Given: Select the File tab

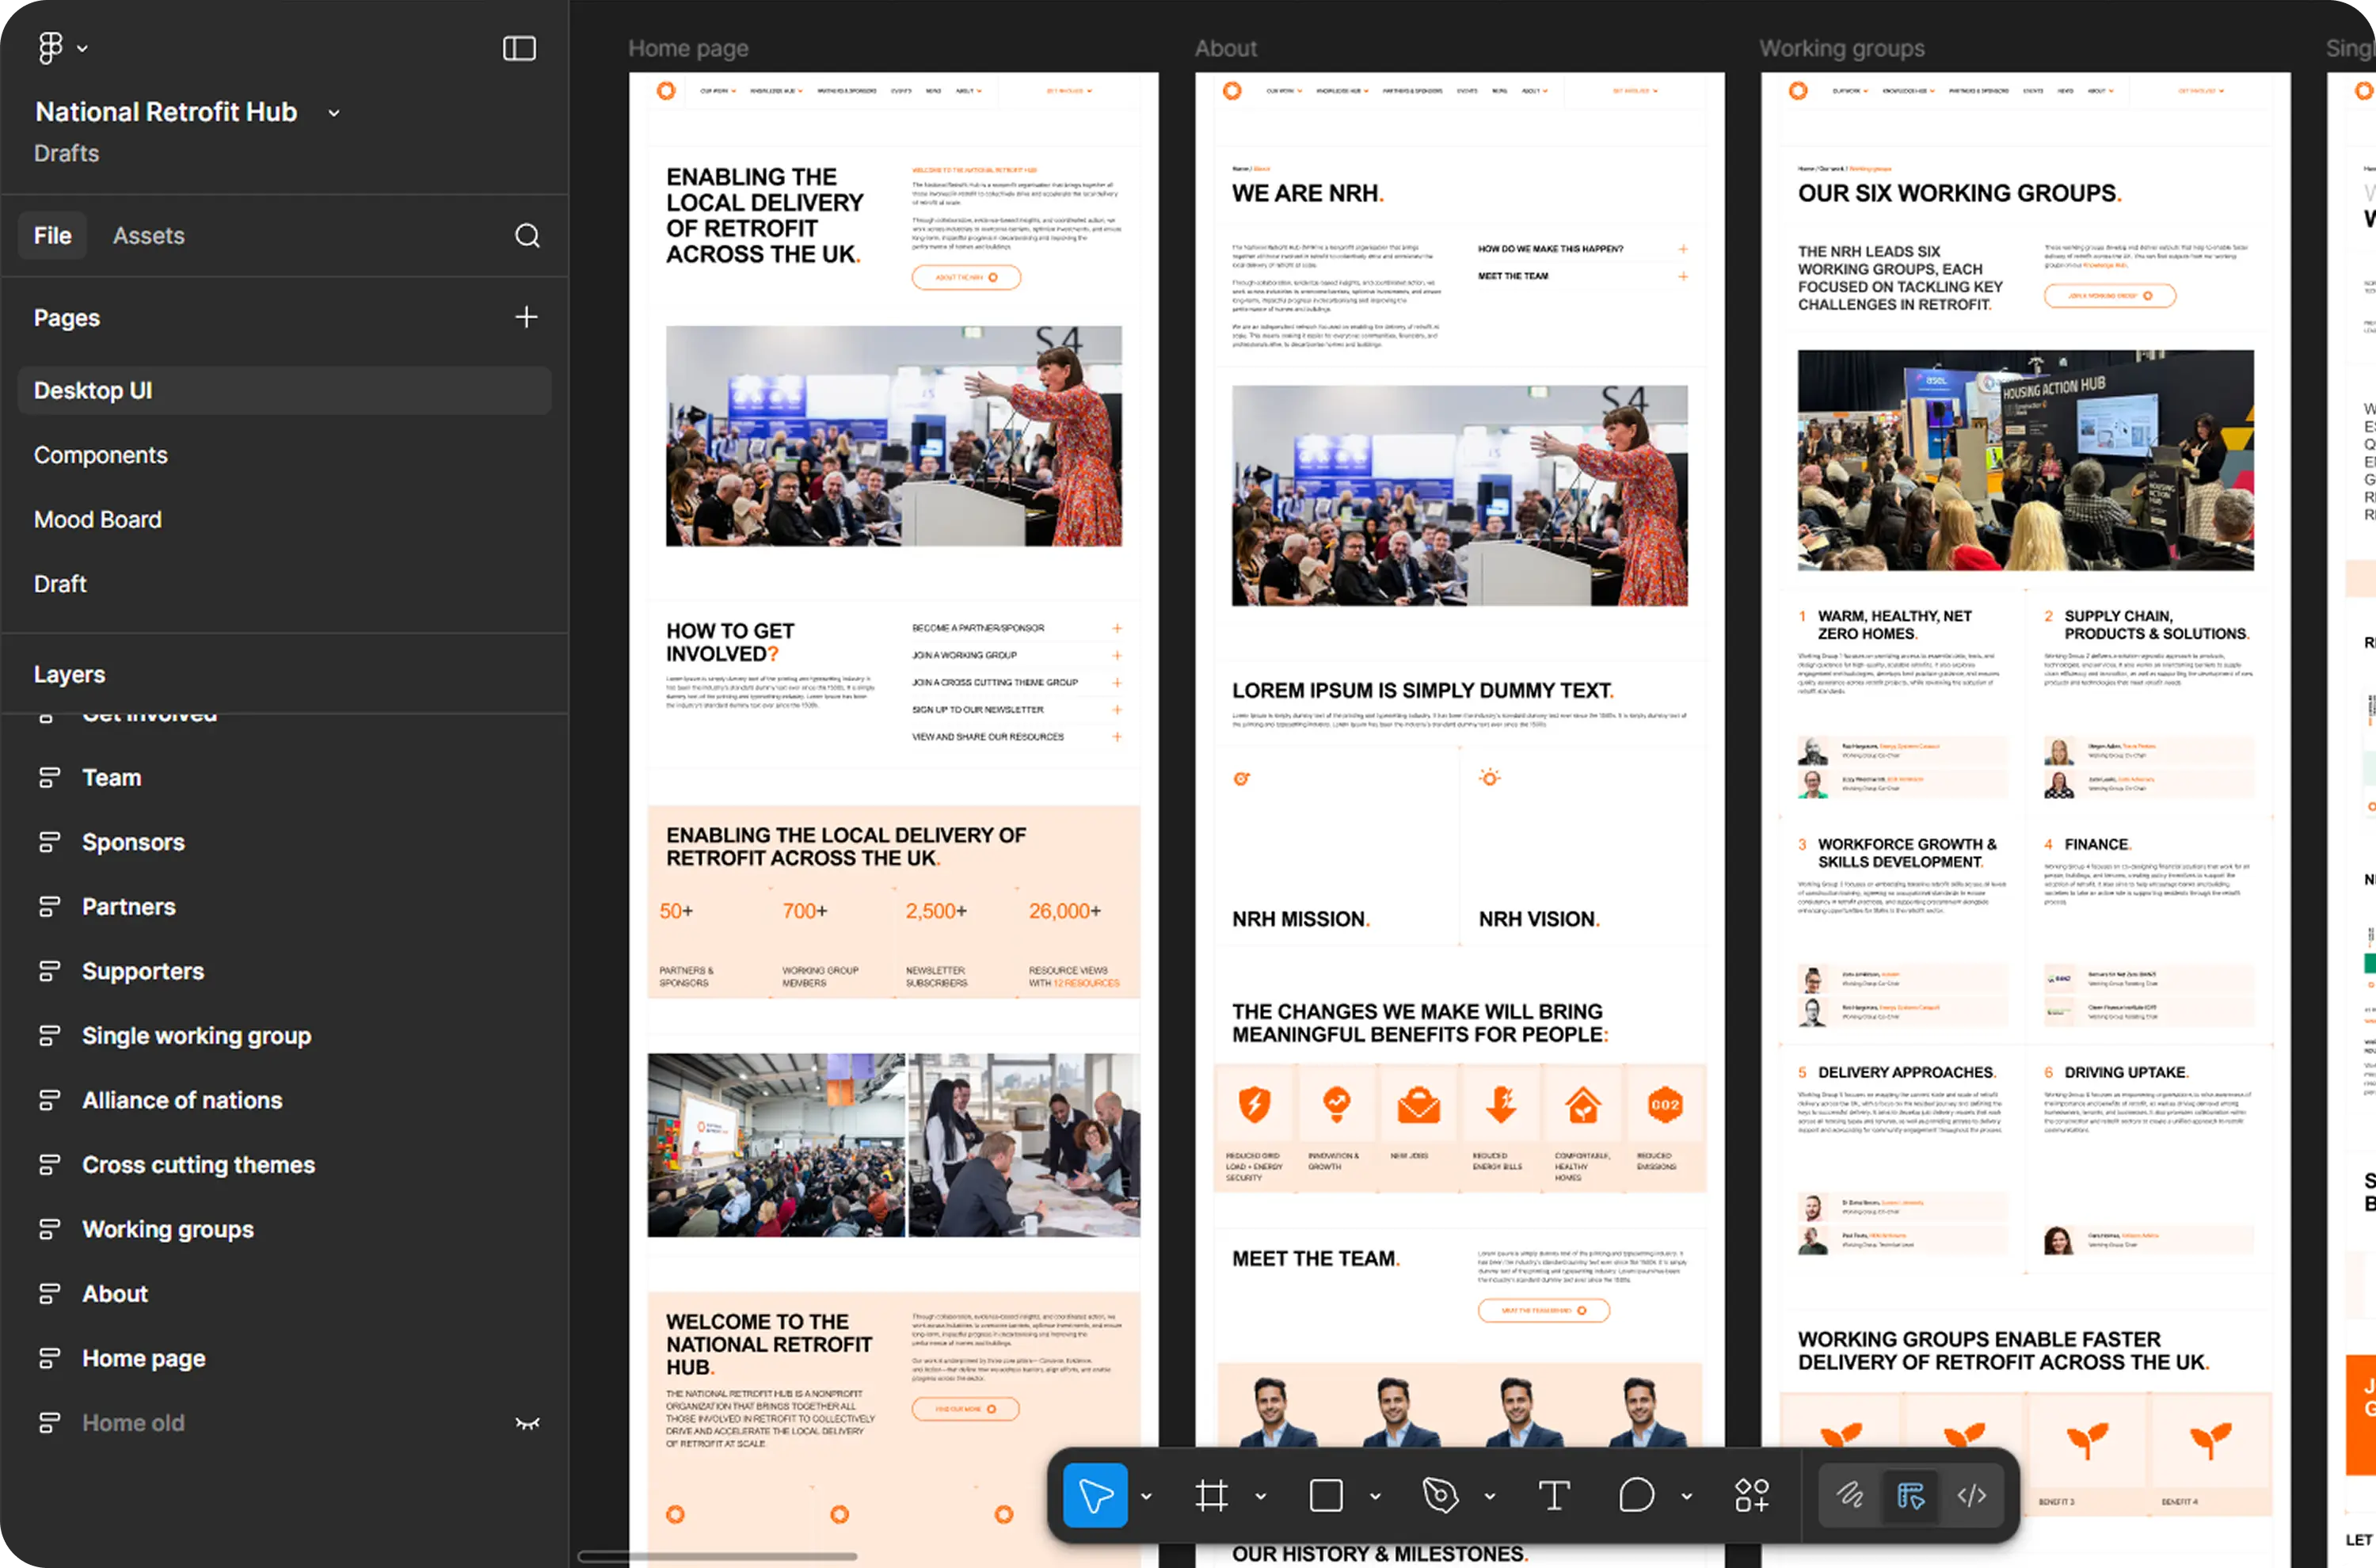Looking at the screenshot, I should point(52,235).
